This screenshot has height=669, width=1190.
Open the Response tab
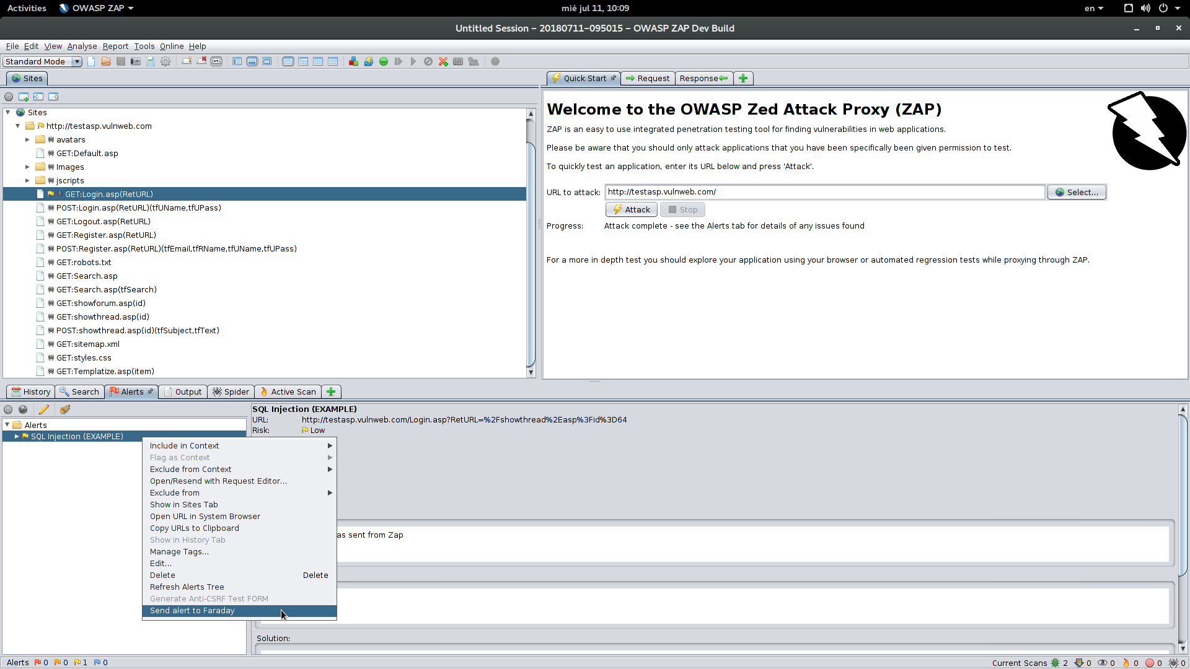[x=703, y=78]
